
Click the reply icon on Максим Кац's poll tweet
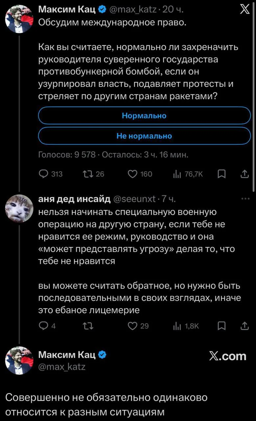coord(44,174)
